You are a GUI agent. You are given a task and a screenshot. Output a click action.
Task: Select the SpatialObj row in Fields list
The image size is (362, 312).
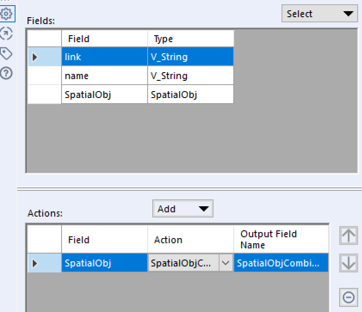click(104, 95)
